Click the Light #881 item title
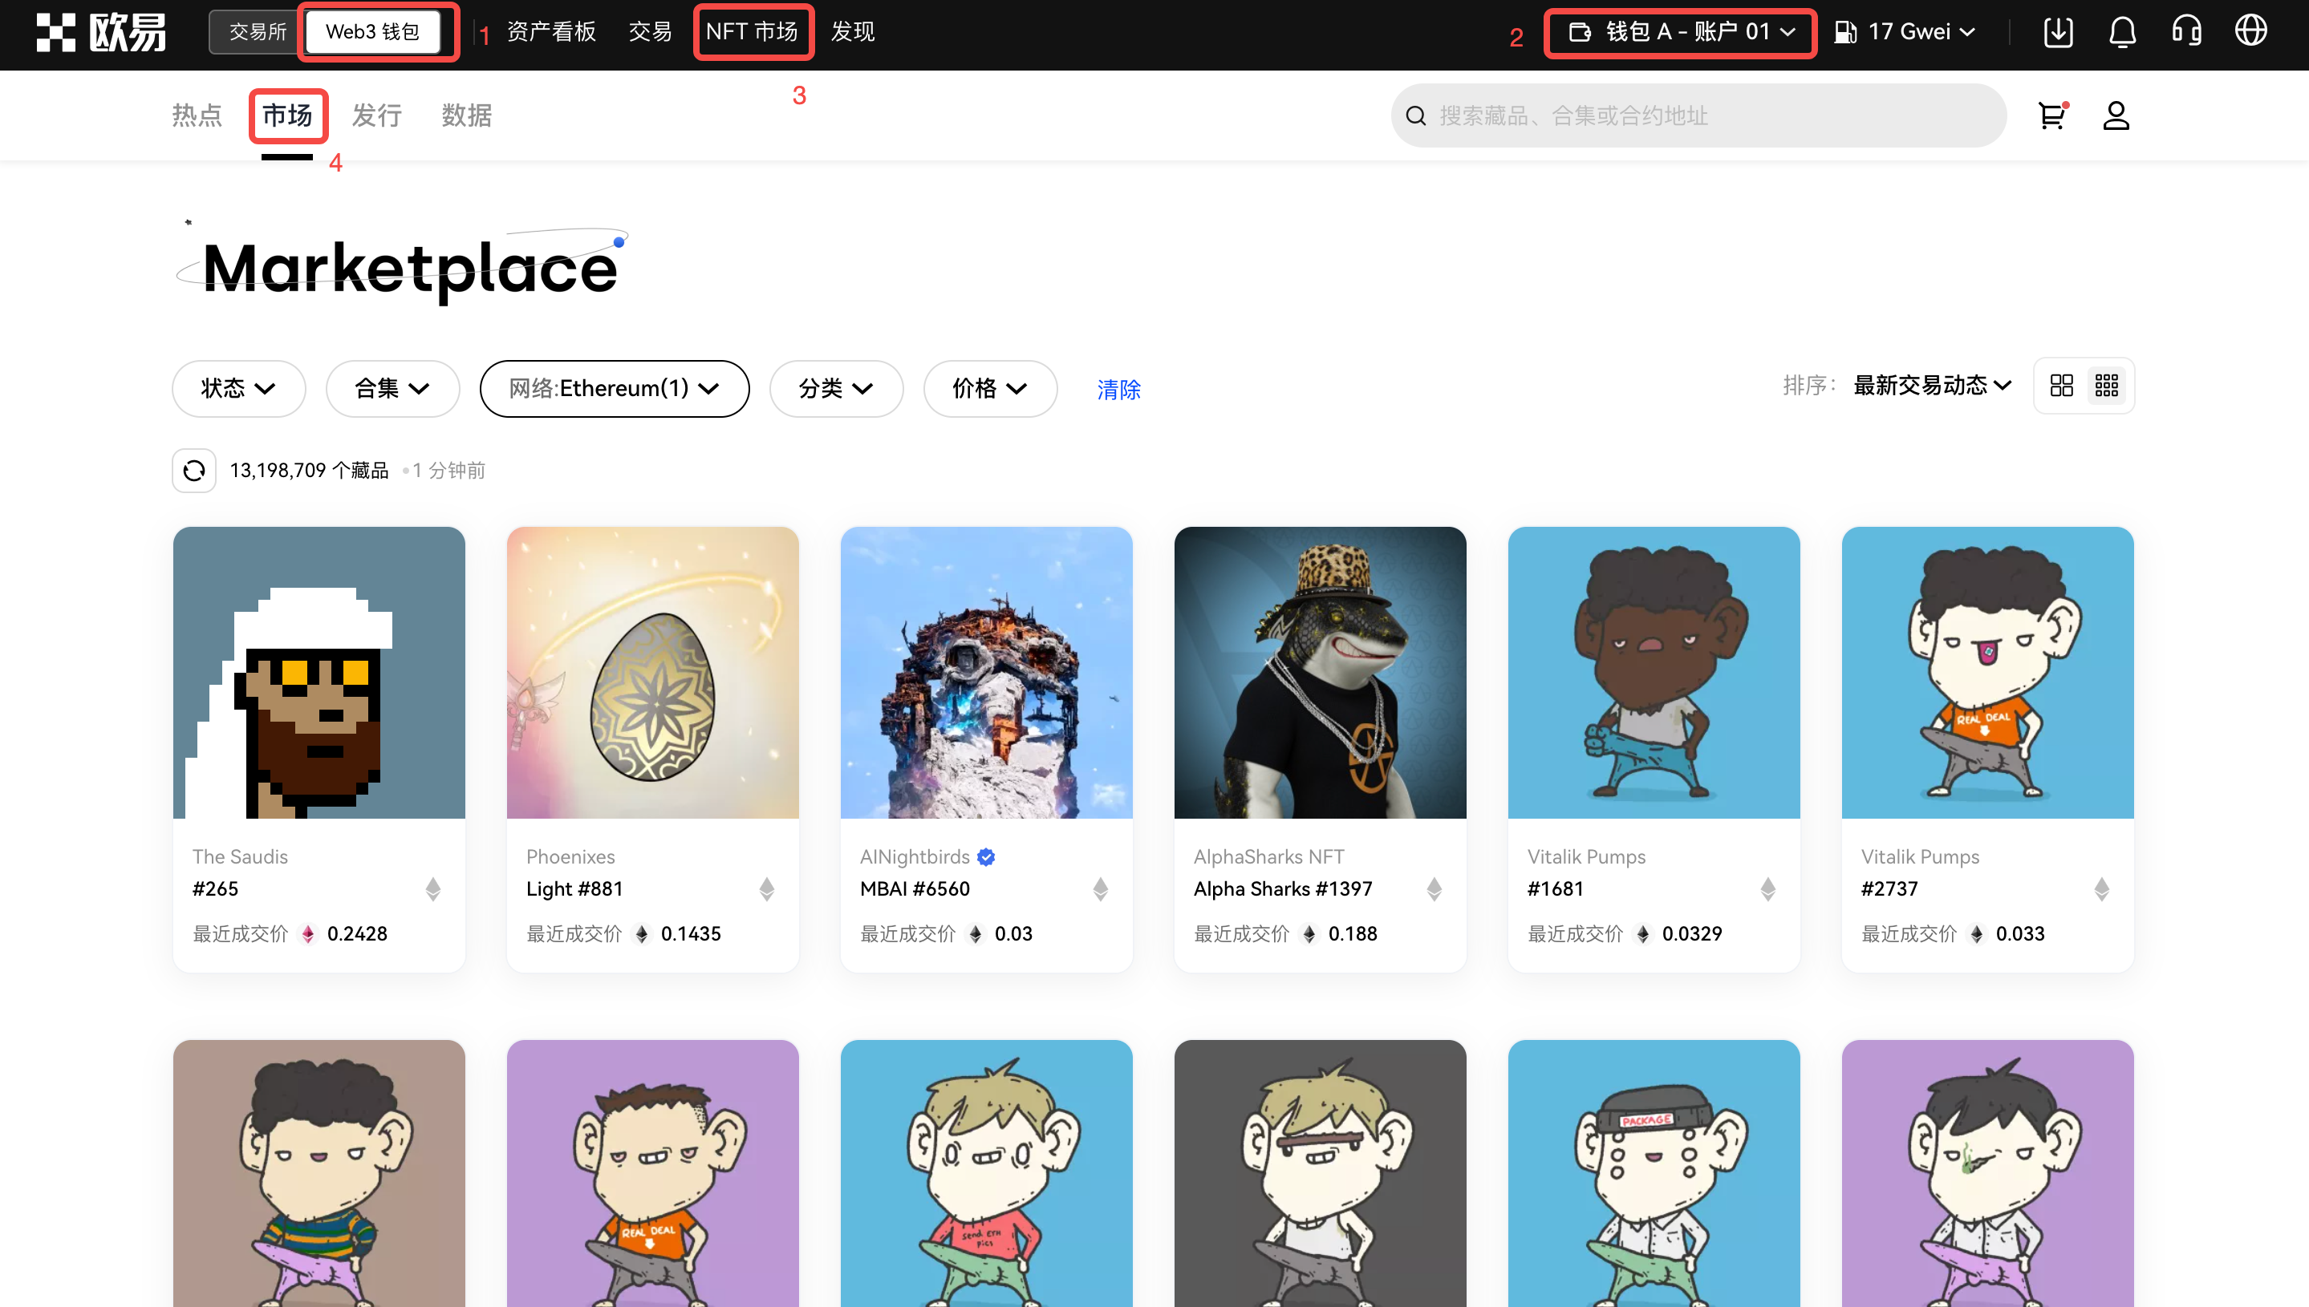Image resolution: width=2309 pixels, height=1307 pixels. pos(574,888)
